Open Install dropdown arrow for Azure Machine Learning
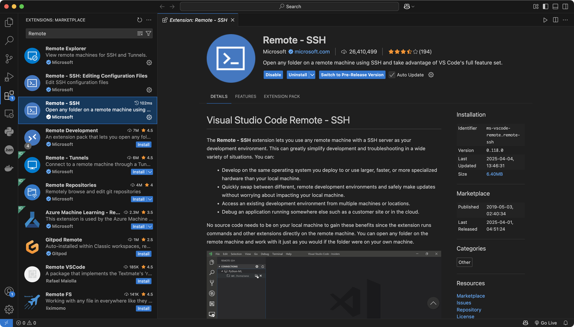 tap(150, 227)
